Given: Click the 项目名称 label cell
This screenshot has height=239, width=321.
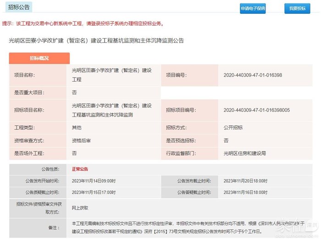Looking at the screenshot, I should [x=25, y=75].
